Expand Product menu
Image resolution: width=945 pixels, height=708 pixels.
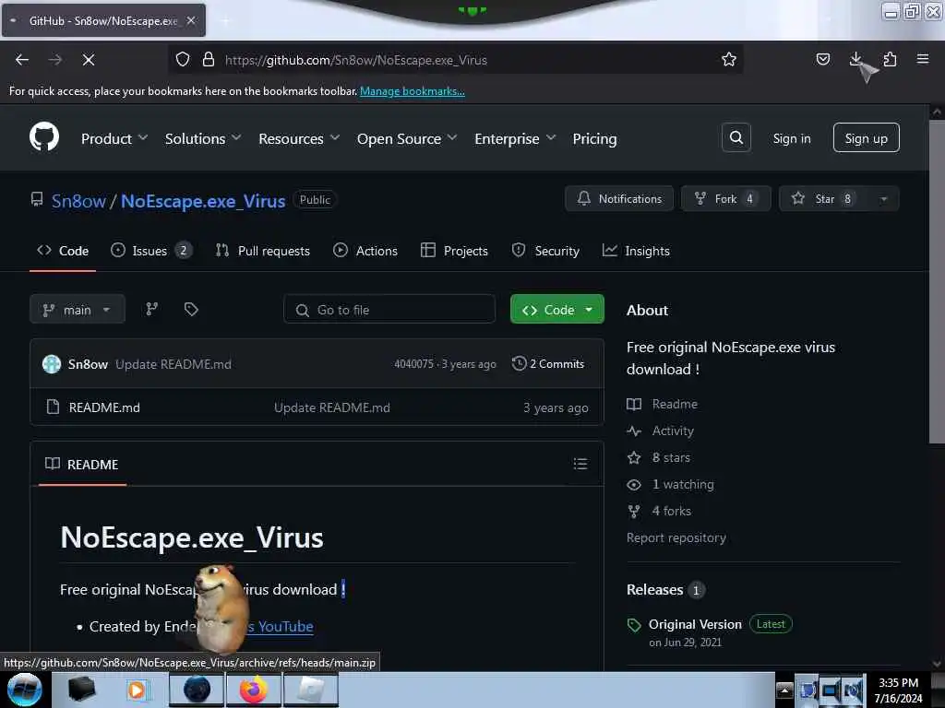tap(114, 138)
